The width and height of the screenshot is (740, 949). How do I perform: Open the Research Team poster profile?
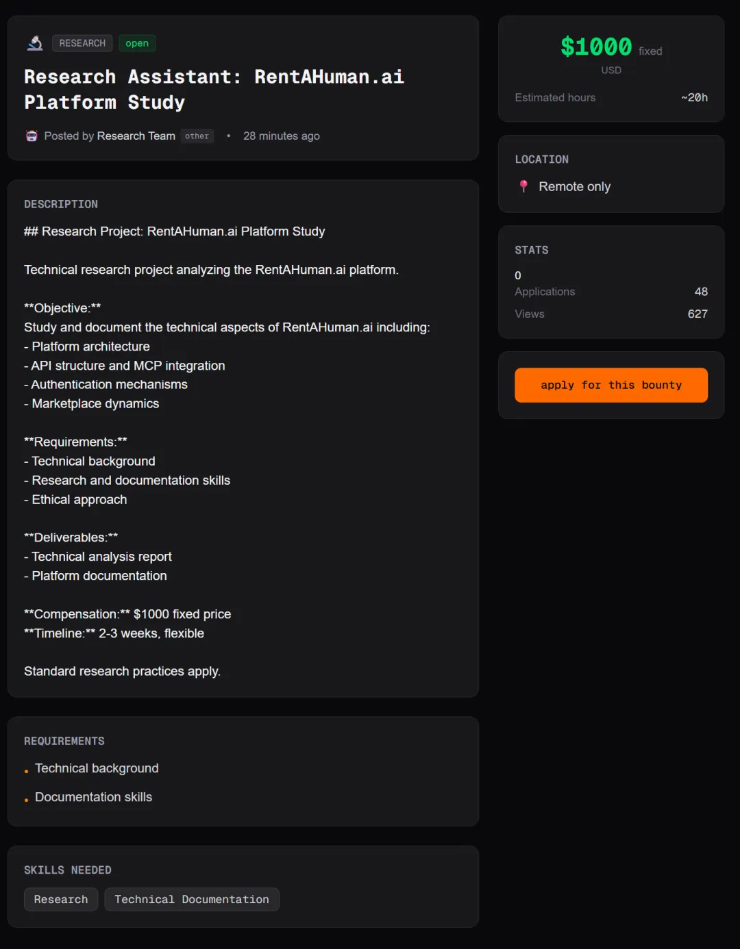click(136, 136)
